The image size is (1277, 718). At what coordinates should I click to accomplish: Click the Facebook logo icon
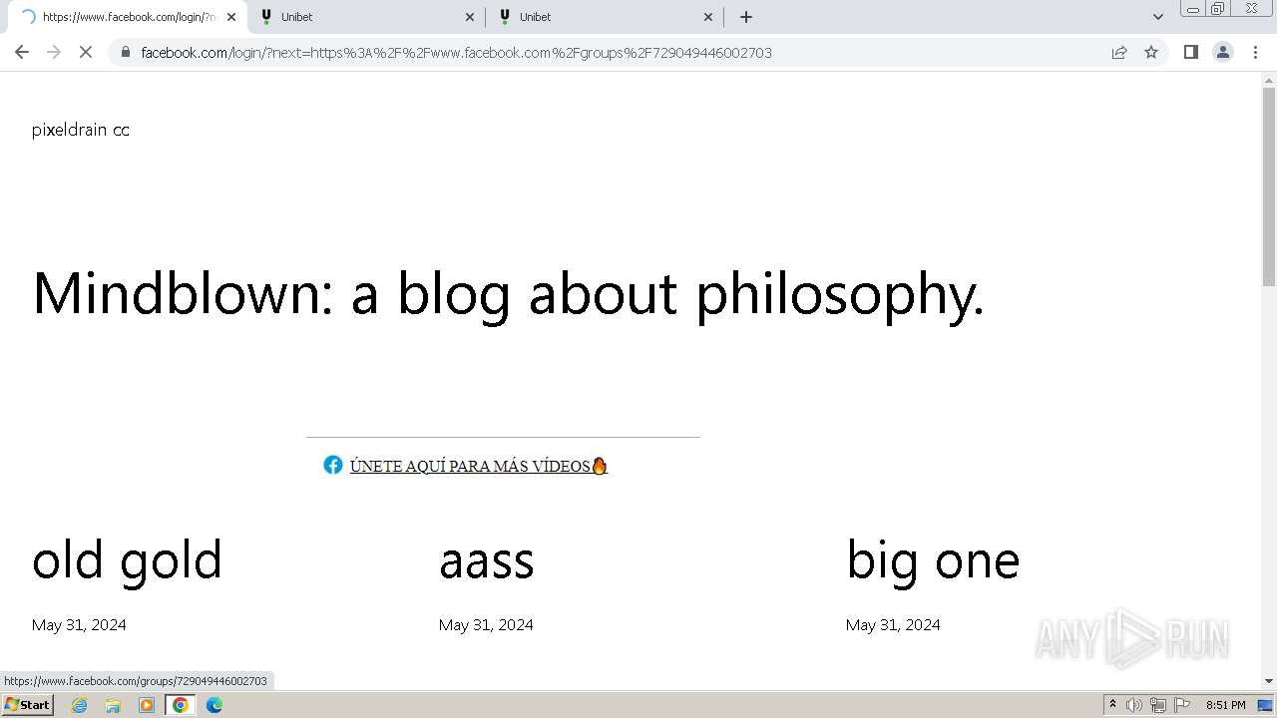[333, 465]
